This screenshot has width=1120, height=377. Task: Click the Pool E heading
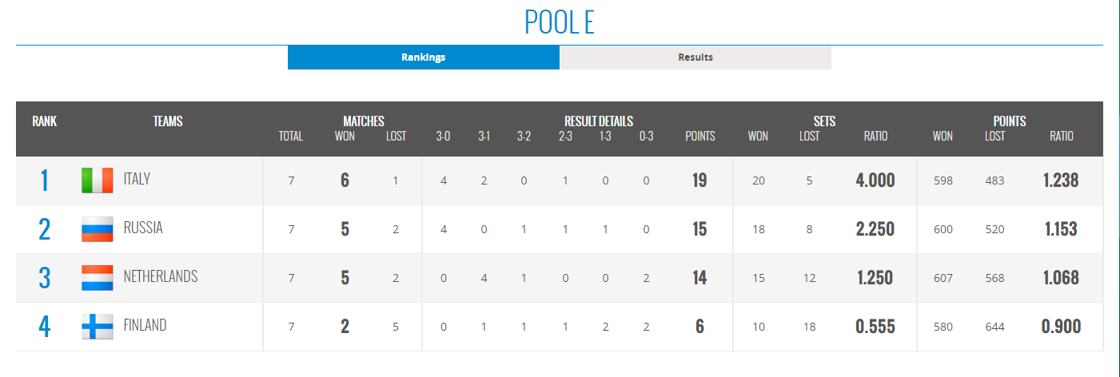coord(560,22)
